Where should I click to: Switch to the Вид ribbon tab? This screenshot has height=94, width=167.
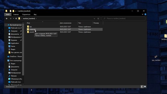(35, 14)
